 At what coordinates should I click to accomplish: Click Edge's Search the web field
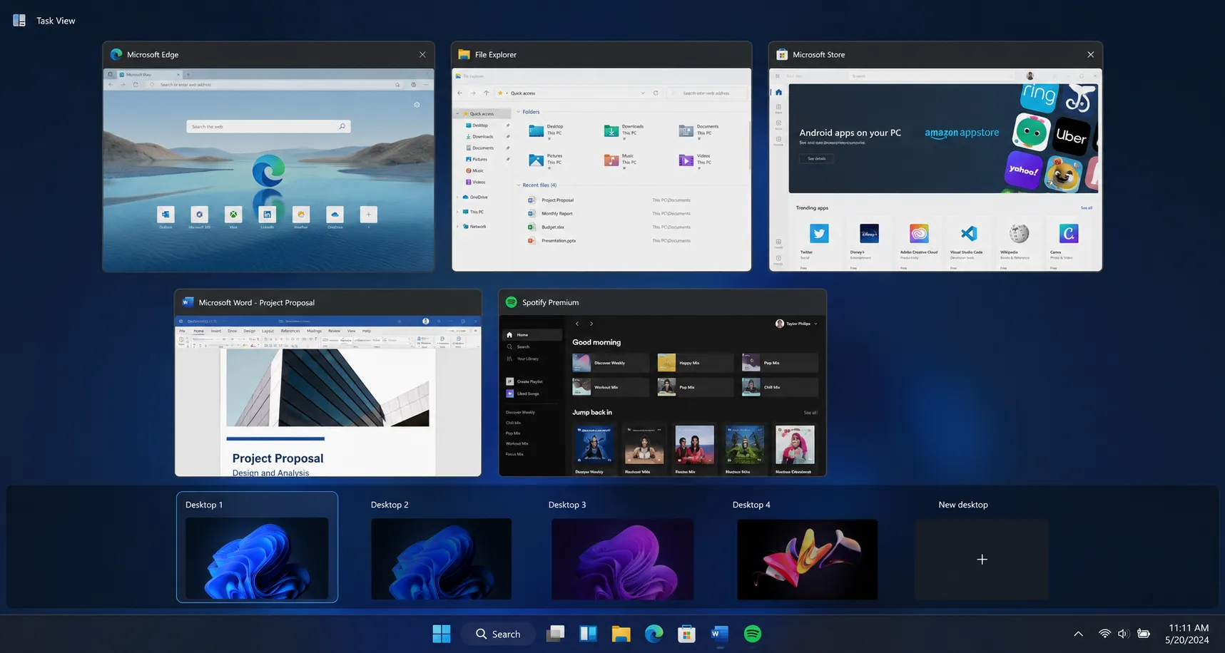(x=268, y=126)
